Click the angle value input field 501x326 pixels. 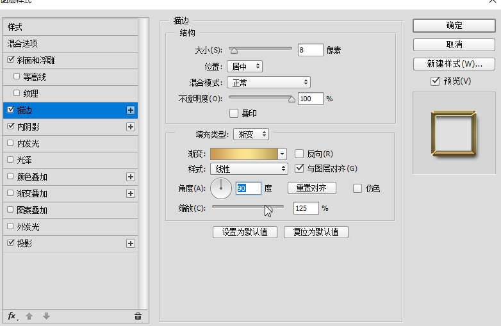click(249, 188)
